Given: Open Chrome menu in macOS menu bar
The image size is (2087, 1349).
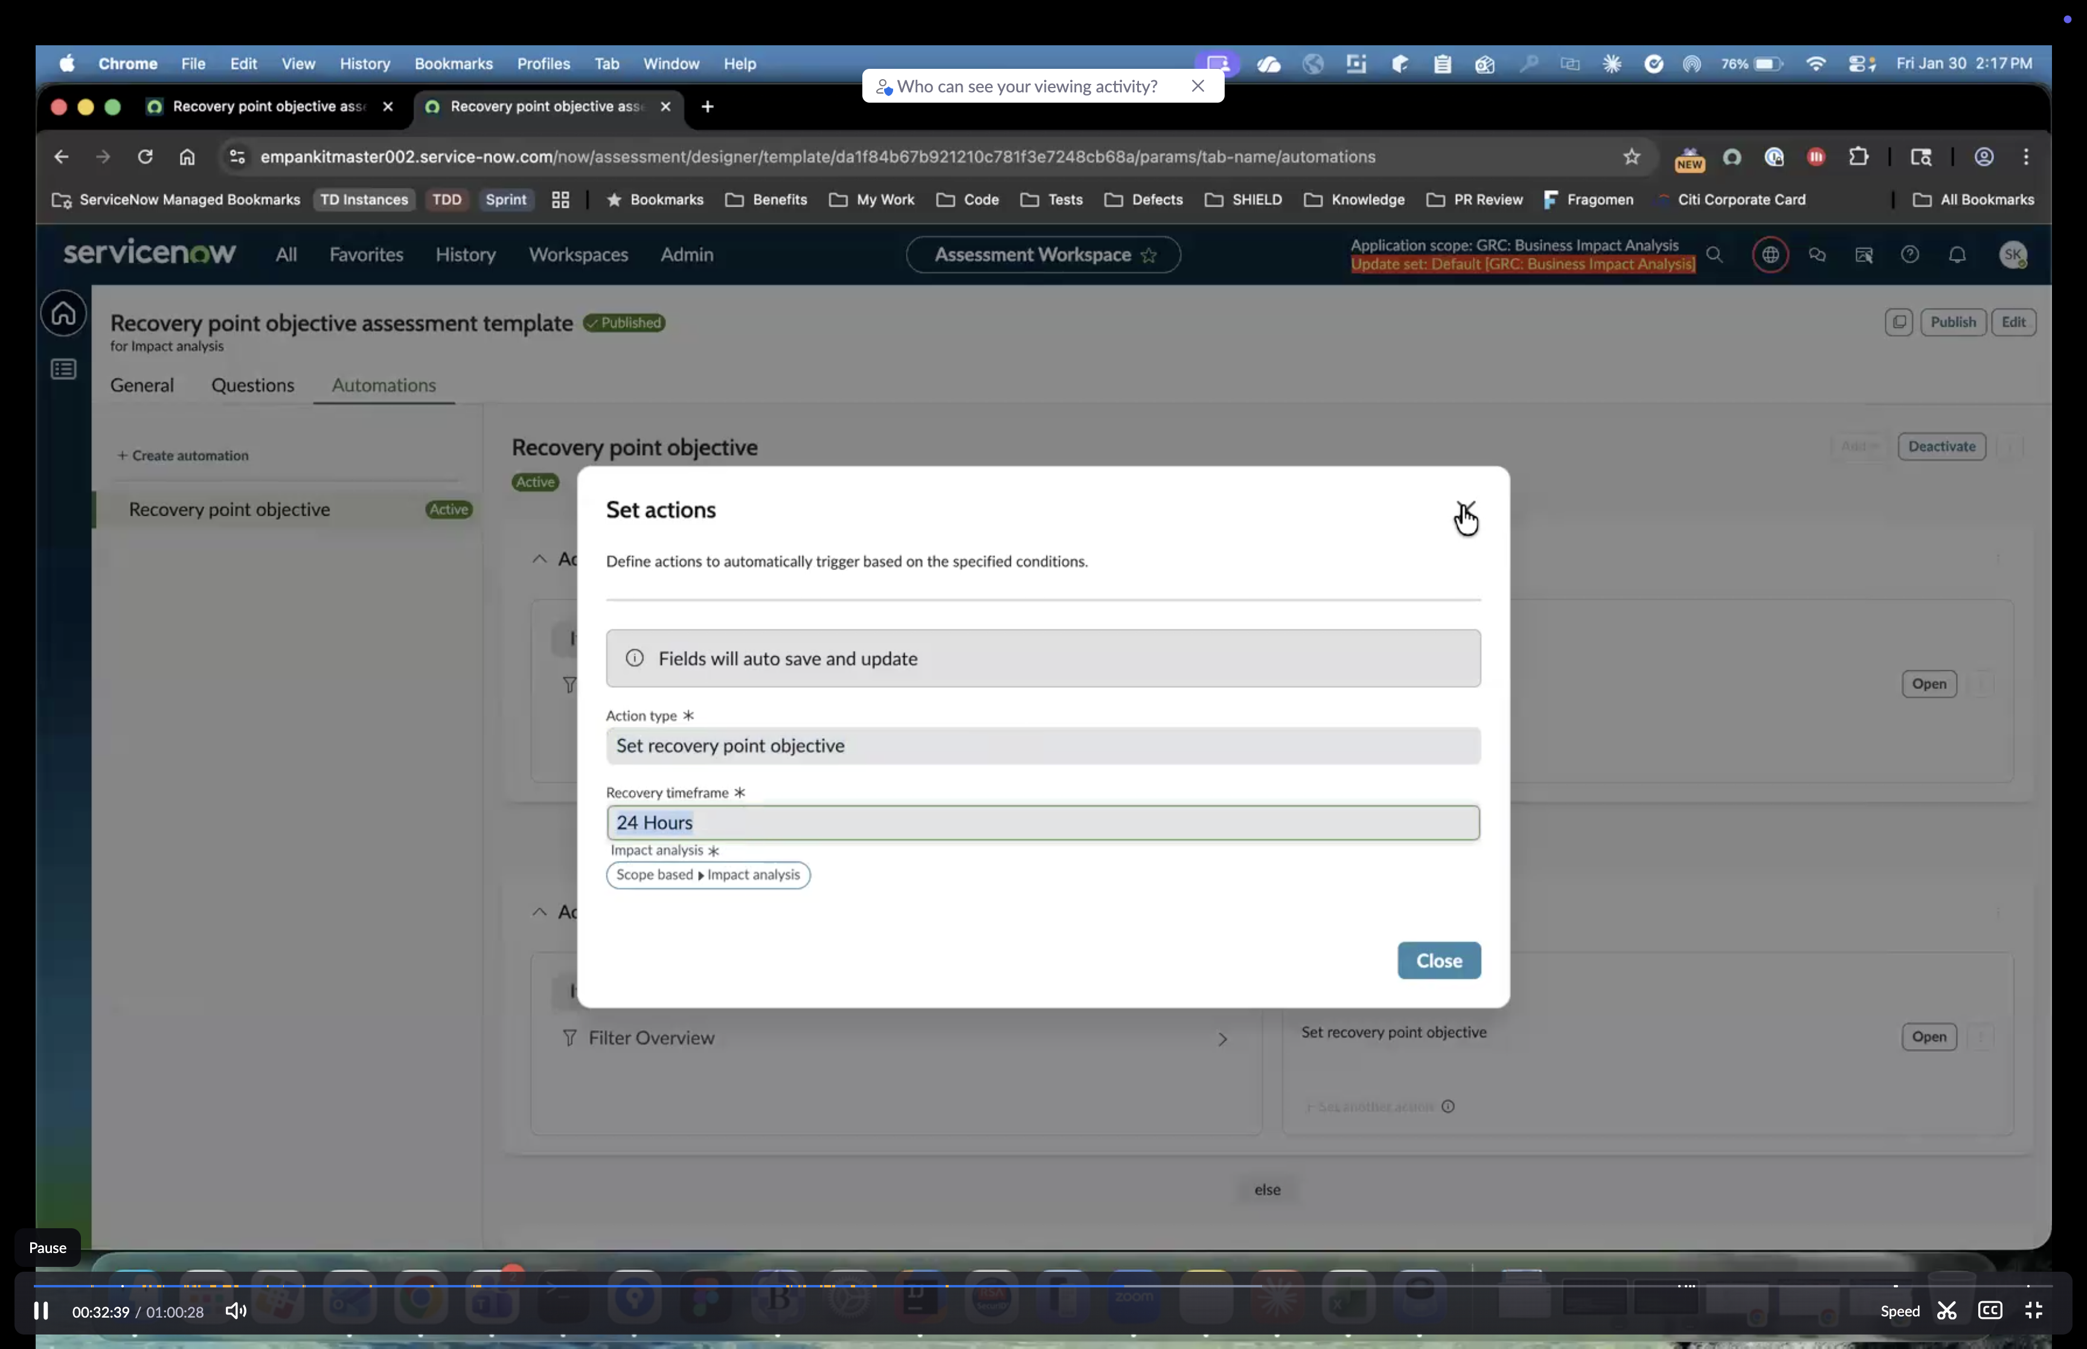Looking at the screenshot, I should pos(127,63).
